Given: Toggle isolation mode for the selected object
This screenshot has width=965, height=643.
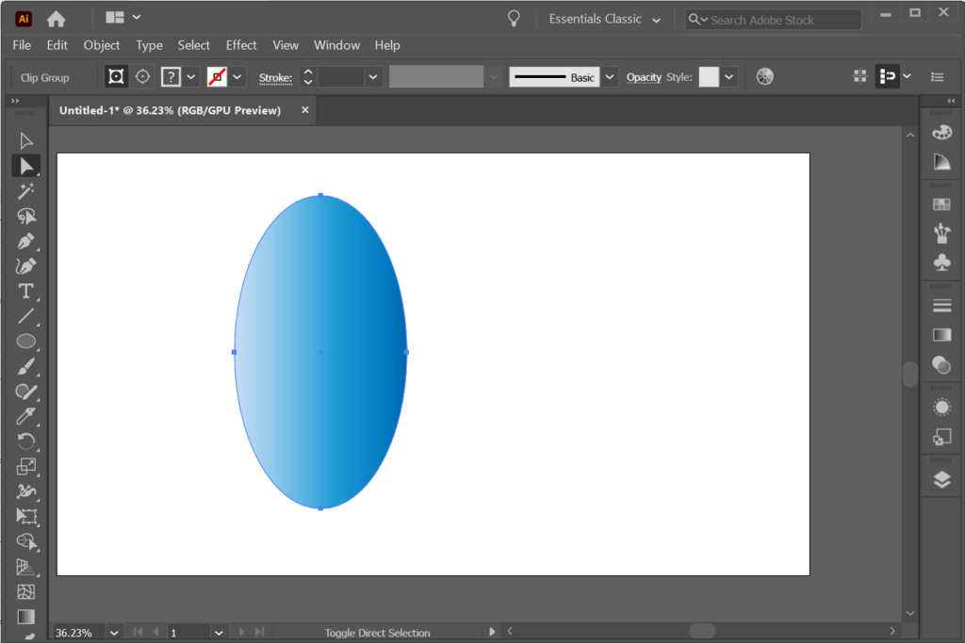Looking at the screenshot, I should 116,76.
